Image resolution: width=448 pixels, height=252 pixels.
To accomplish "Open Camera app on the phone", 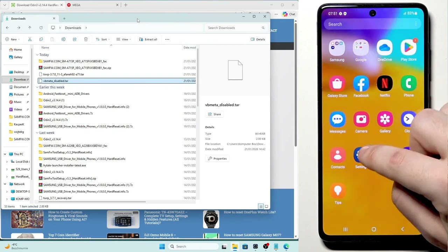I will [361, 122].
